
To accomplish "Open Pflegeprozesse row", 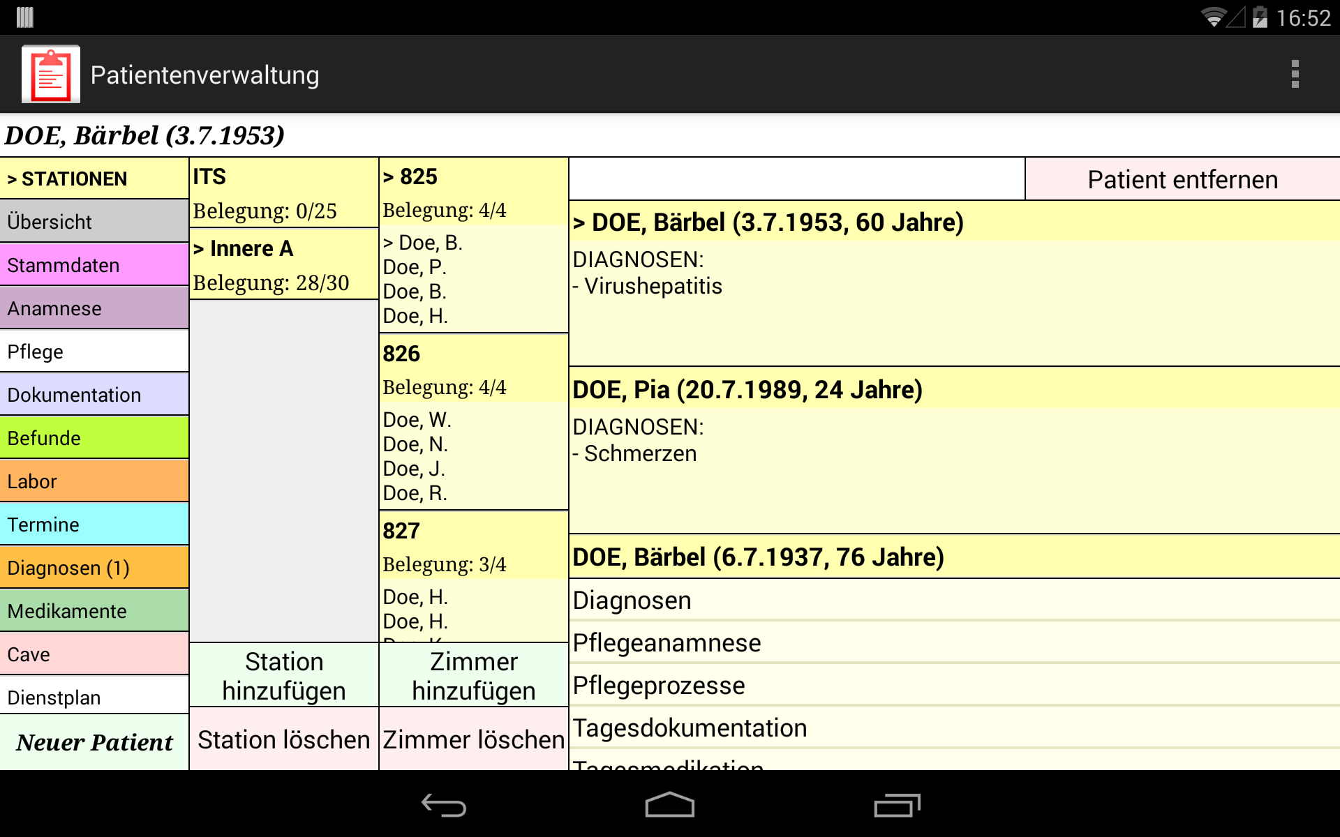I will [954, 685].
